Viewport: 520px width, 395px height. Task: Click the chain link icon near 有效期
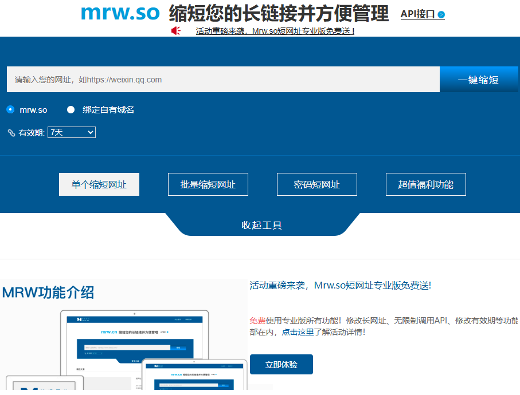(x=11, y=133)
